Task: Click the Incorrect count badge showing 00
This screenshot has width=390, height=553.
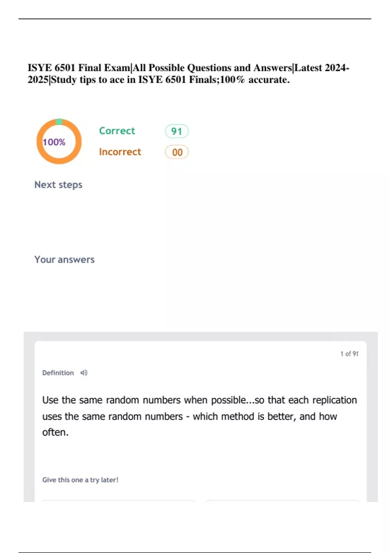Action: click(x=177, y=152)
